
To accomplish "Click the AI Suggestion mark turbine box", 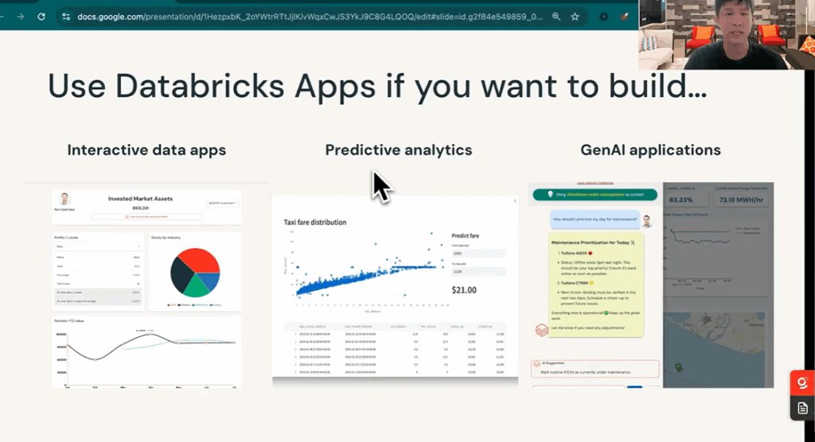I will click(x=595, y=368).
